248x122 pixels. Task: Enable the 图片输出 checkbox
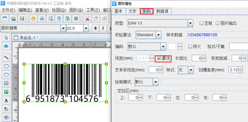point(218,23)
